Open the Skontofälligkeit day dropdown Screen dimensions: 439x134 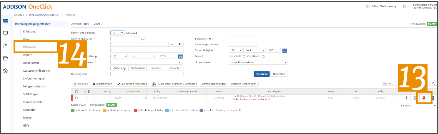[235, 50]
